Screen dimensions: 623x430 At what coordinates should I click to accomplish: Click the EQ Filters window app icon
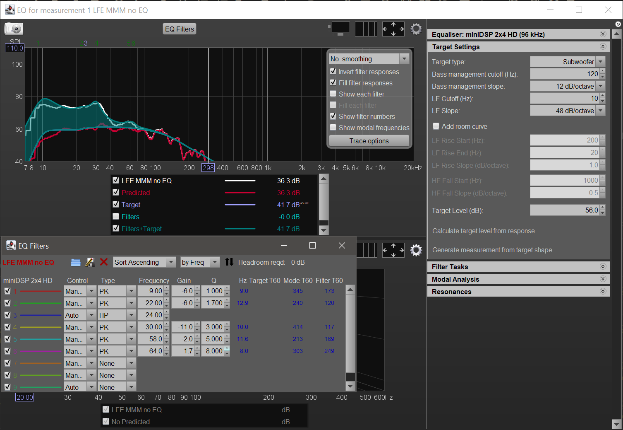11,246
